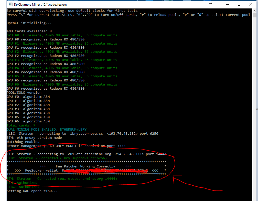
Task: Close the nodevfee.exe console window
Action: [251, 4]
